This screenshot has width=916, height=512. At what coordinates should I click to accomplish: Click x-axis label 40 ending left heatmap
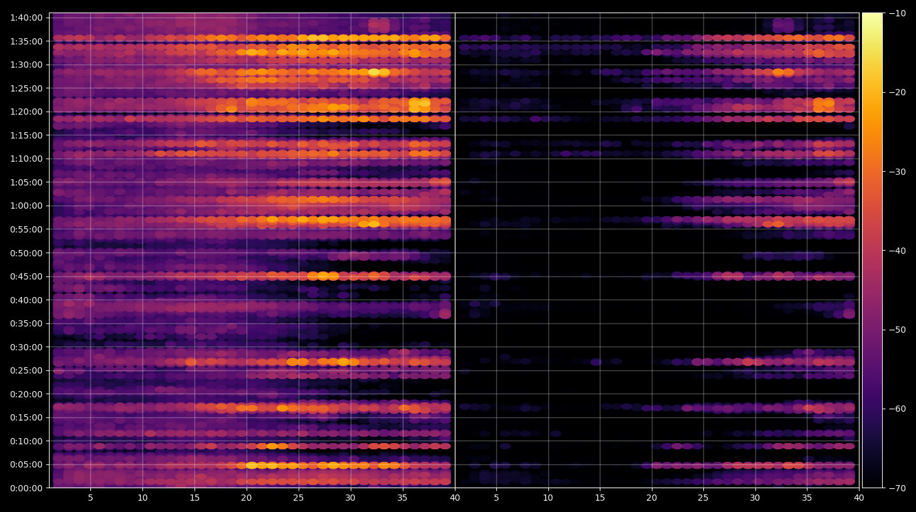pyautogui.click(x=455, y=498)
